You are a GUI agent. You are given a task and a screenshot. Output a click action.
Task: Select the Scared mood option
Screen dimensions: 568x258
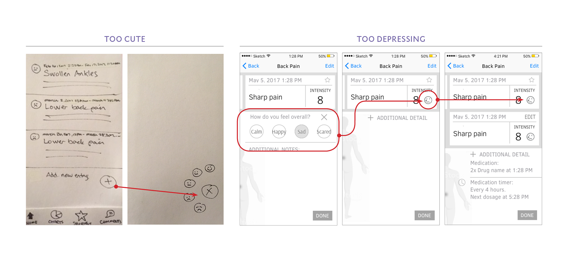pos(324,132)
